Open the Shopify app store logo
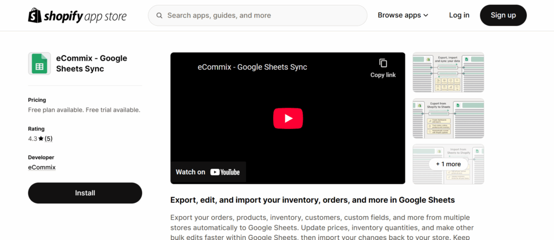554x240 pixels. click(77, 16)
